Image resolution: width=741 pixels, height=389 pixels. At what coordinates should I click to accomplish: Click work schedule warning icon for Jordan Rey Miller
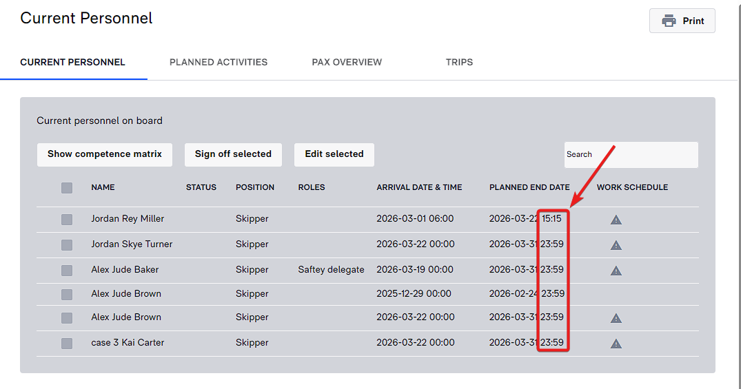click(616, 220)
